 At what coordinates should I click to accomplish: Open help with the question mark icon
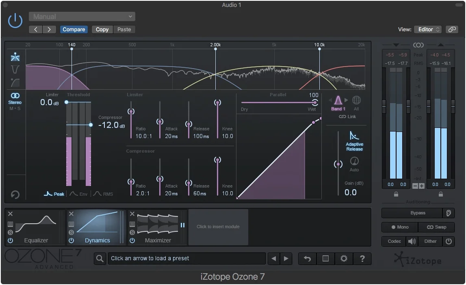[362, 259]
